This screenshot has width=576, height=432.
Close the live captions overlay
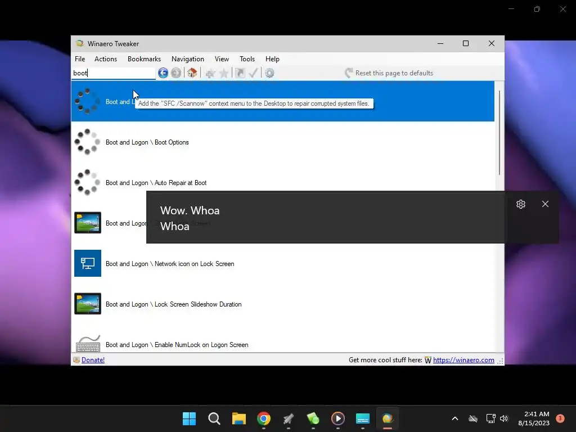[x=545, y=204]
